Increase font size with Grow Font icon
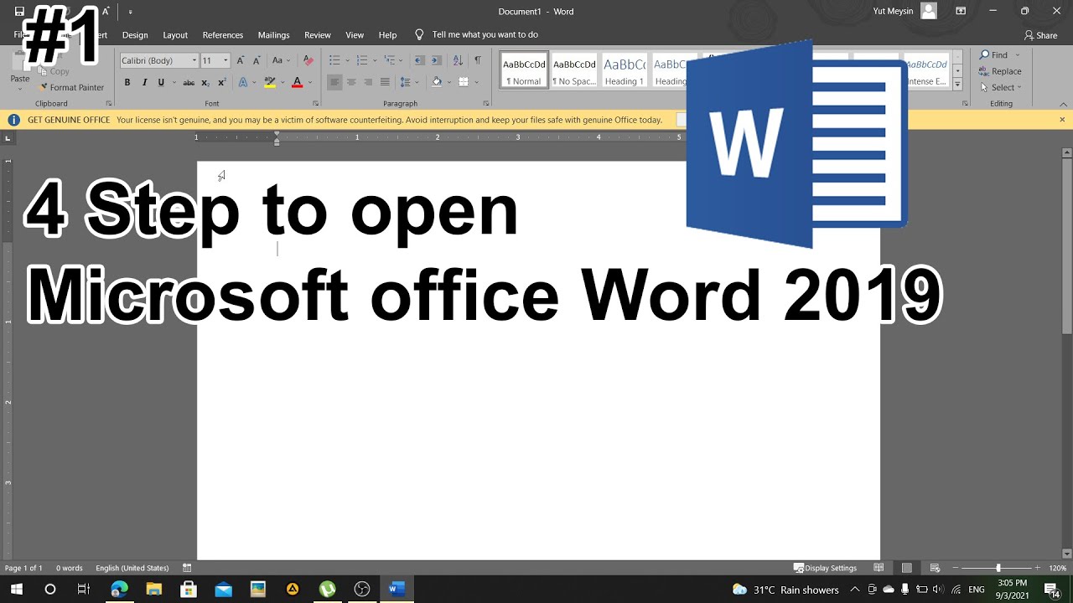The height and width of the screenshot is (603, 1073). click(x=241, y=60)
